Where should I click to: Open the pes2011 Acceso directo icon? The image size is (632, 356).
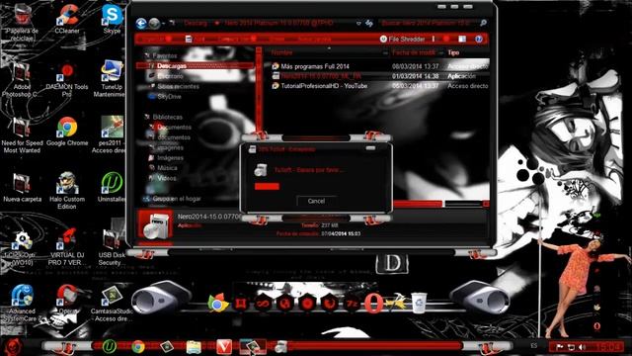[110, 134]
